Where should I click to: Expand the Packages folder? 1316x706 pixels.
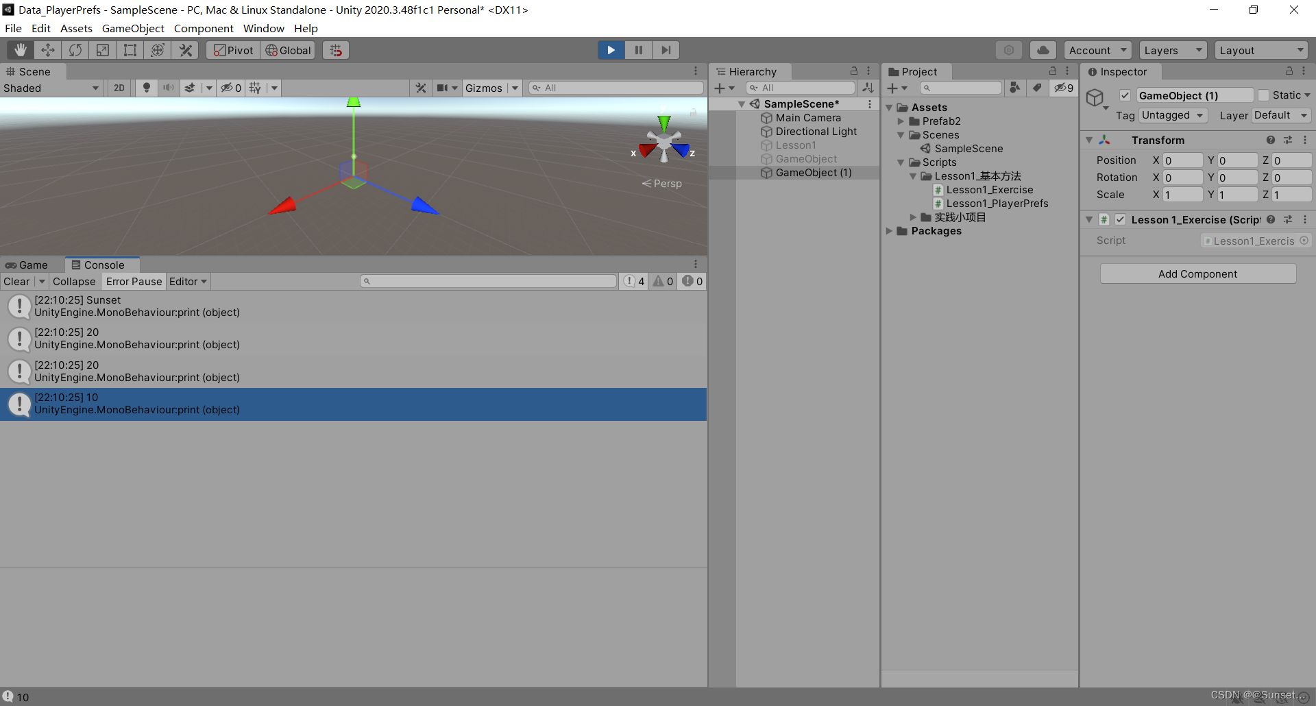pyautogui.click(x=889, y=231)
